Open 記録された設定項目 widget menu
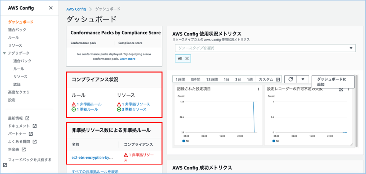 tap(258, 89)
